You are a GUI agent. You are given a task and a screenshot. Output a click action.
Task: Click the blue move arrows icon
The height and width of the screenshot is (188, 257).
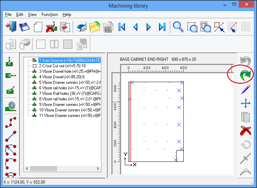click(x=246, y=103)
